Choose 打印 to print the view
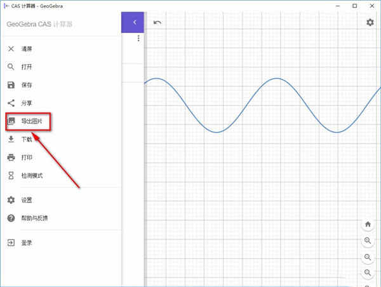Screen dimensions: 381x287 [x=61, y=157]
